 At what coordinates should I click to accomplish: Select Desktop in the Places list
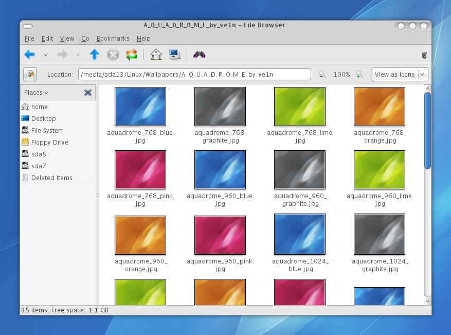coord(58,118)
